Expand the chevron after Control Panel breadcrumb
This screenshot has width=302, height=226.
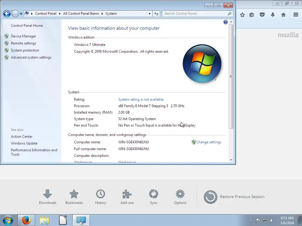tap(60, 14)
